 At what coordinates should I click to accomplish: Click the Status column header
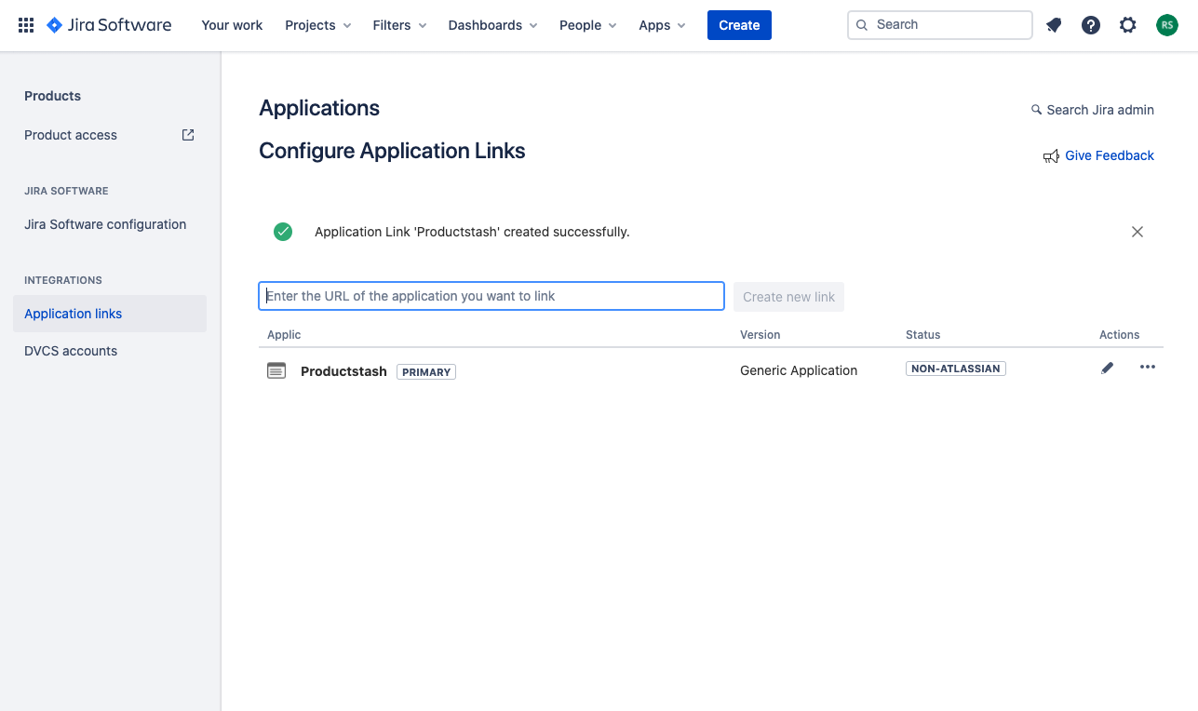pos(923,334)
